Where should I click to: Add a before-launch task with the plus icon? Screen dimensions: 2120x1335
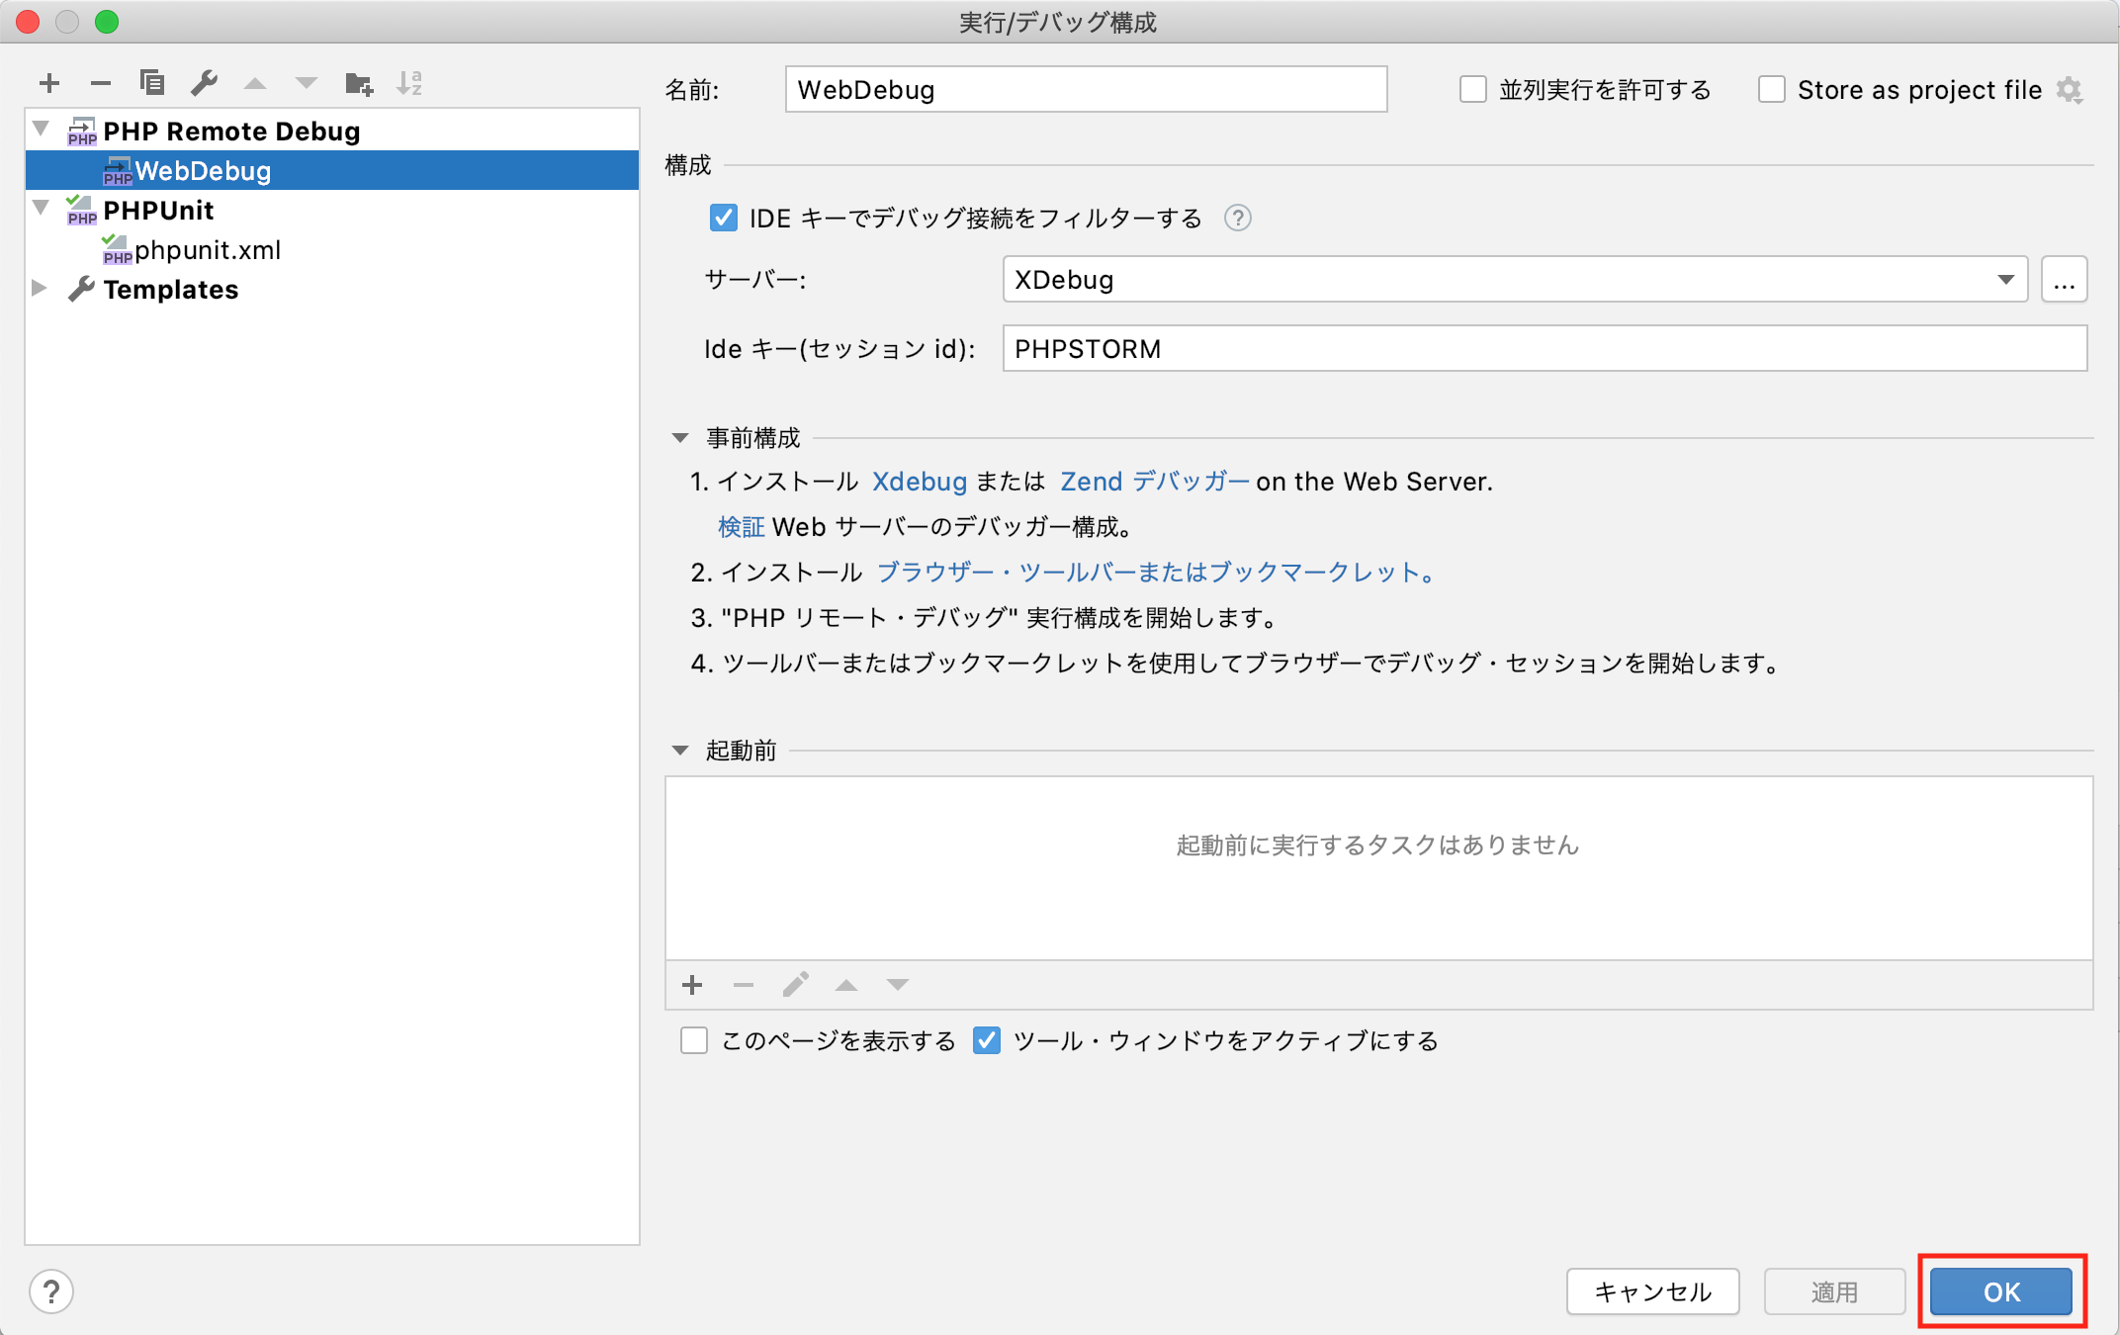click(x=692, y=985)
